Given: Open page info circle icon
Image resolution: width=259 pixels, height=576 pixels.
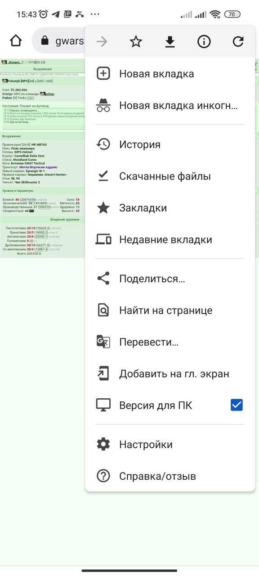Looking at the screenshot, I should pos(204,42).
